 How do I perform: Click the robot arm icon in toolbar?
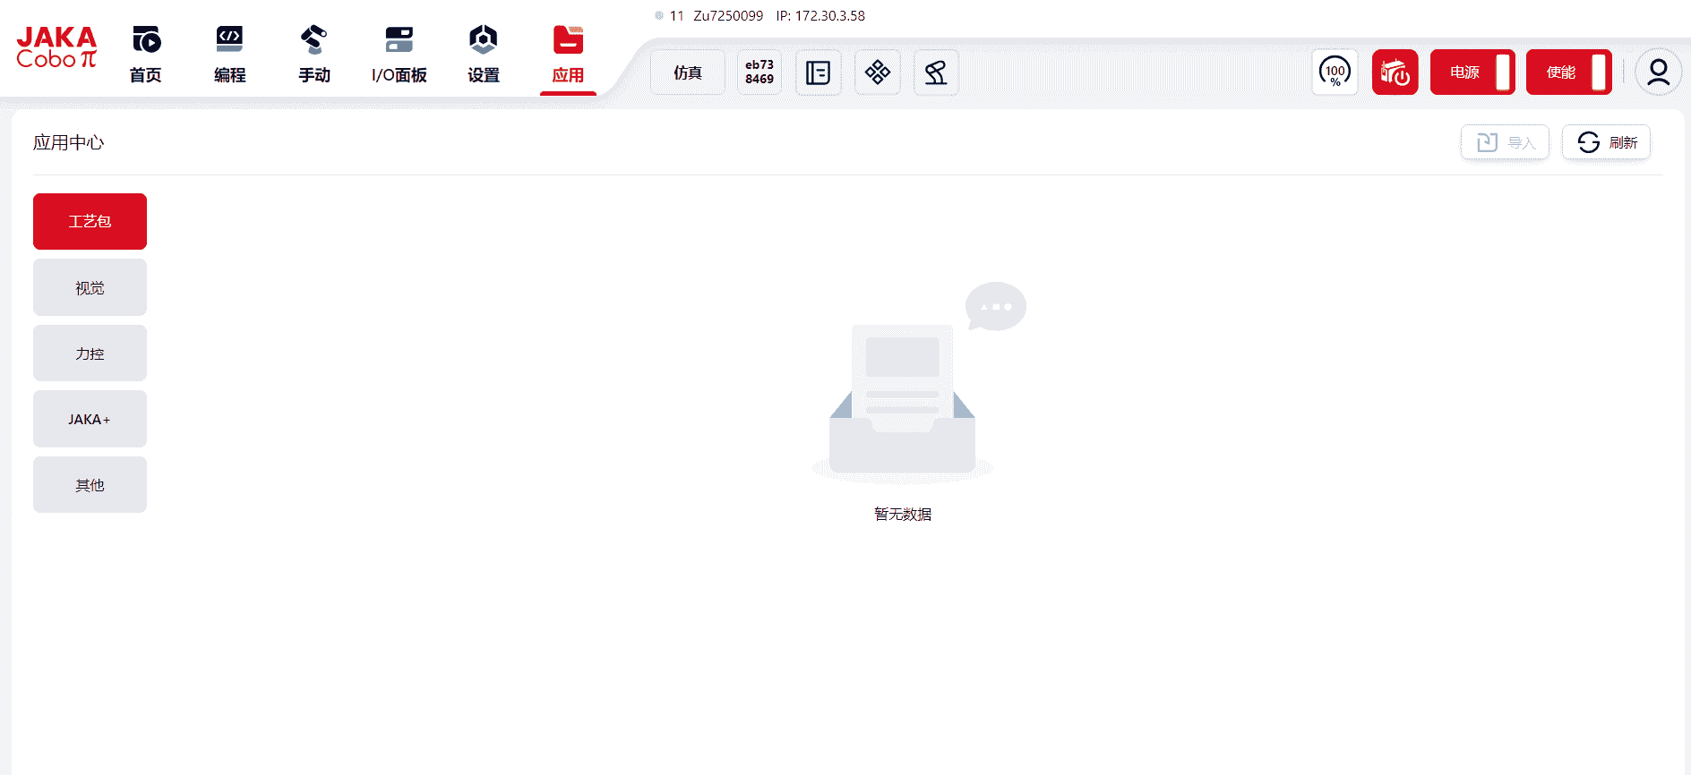click(x=936, y=72)
